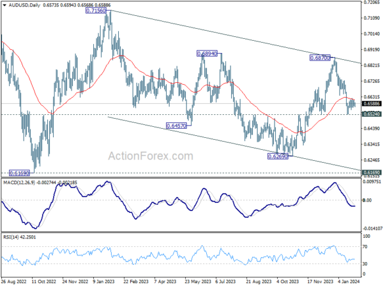The width and height of the screenshot is (383, 287).
Task: Click the 9 Jan 2023 date label
Action: 104,281
